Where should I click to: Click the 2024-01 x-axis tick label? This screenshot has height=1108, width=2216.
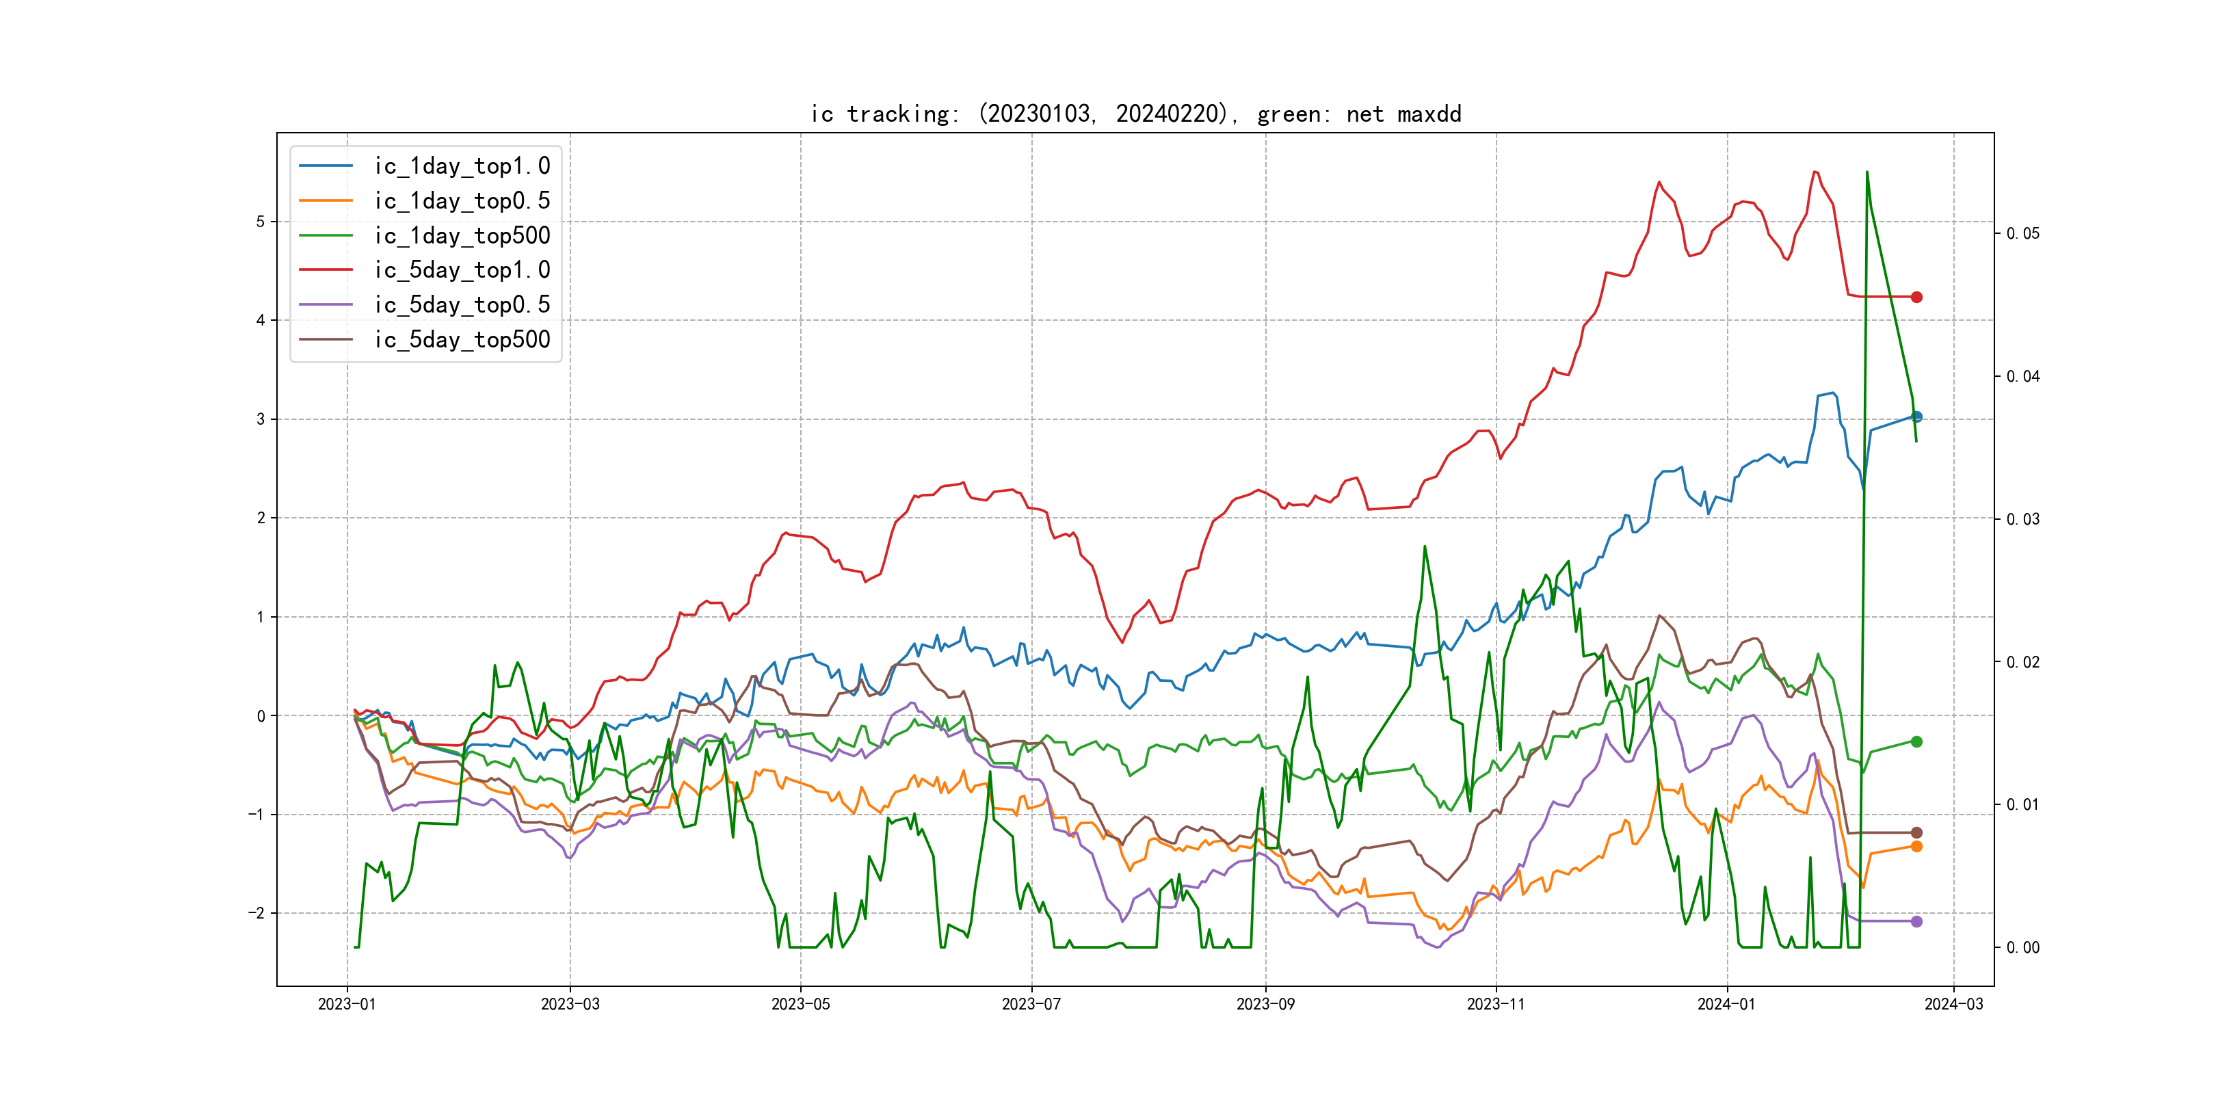(x=1726, y=1004)
